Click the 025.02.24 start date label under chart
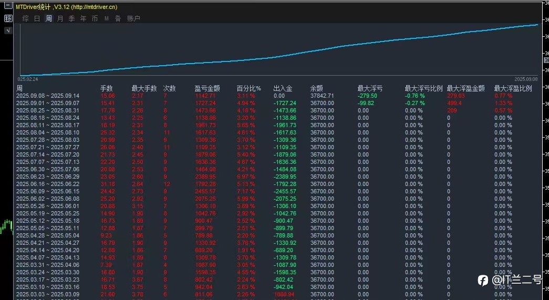The height and width of the screenshot is (300, 549). click(x=28, y=79)
